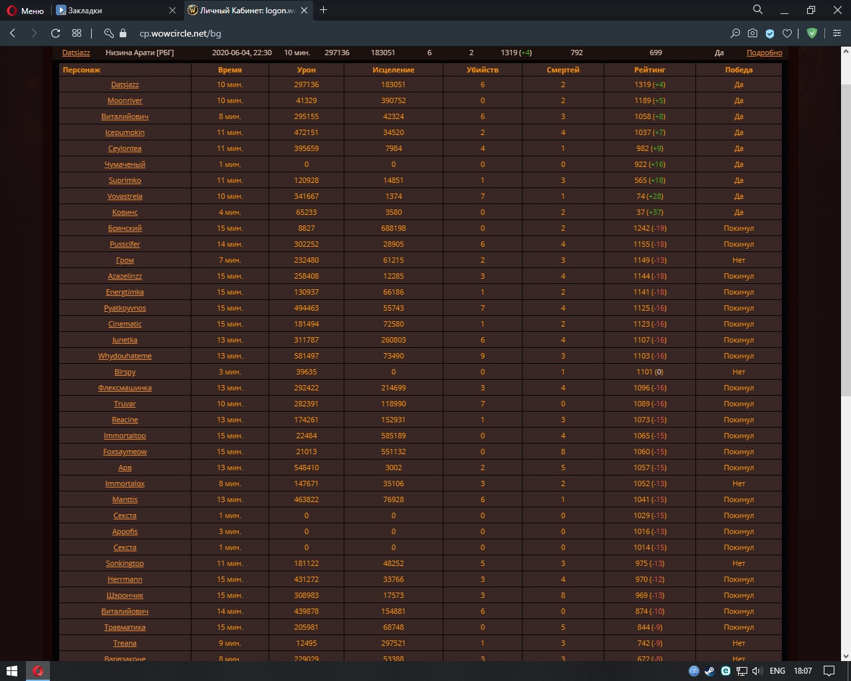Open the blue ad blocker shield icon
Screen dimensions: 851x681
point(770,33)
